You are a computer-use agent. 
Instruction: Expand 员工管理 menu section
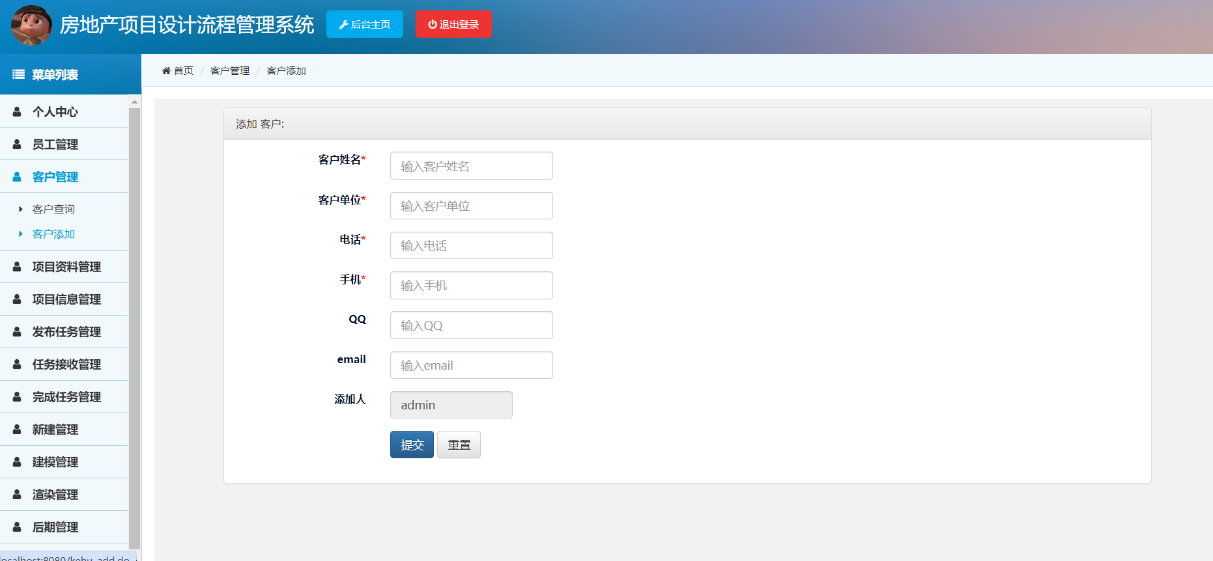click(64, 144)
